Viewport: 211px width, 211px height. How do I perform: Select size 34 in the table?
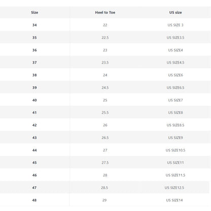click(x=34, y=25)
